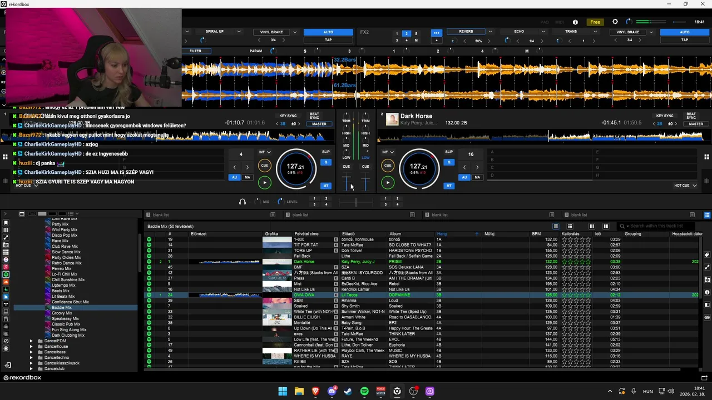Image resolution: width=712 pixels, height=400 pixels.
Task: Set deck 2 as MASTER
Action: tap(696, 124)
